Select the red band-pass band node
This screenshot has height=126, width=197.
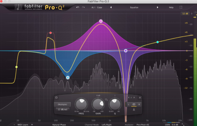50,33
